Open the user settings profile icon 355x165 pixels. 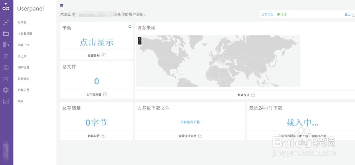(6, 67)
